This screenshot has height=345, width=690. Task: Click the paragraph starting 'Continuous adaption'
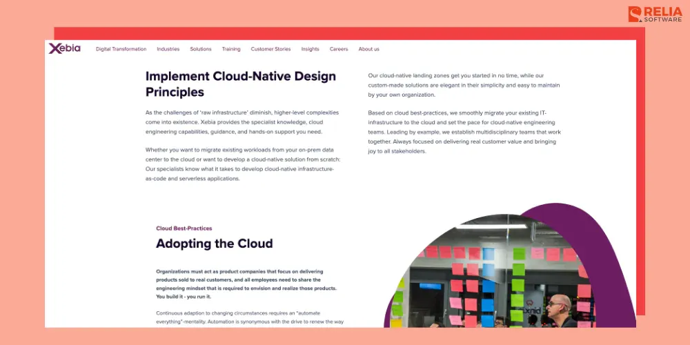[250, 317]
